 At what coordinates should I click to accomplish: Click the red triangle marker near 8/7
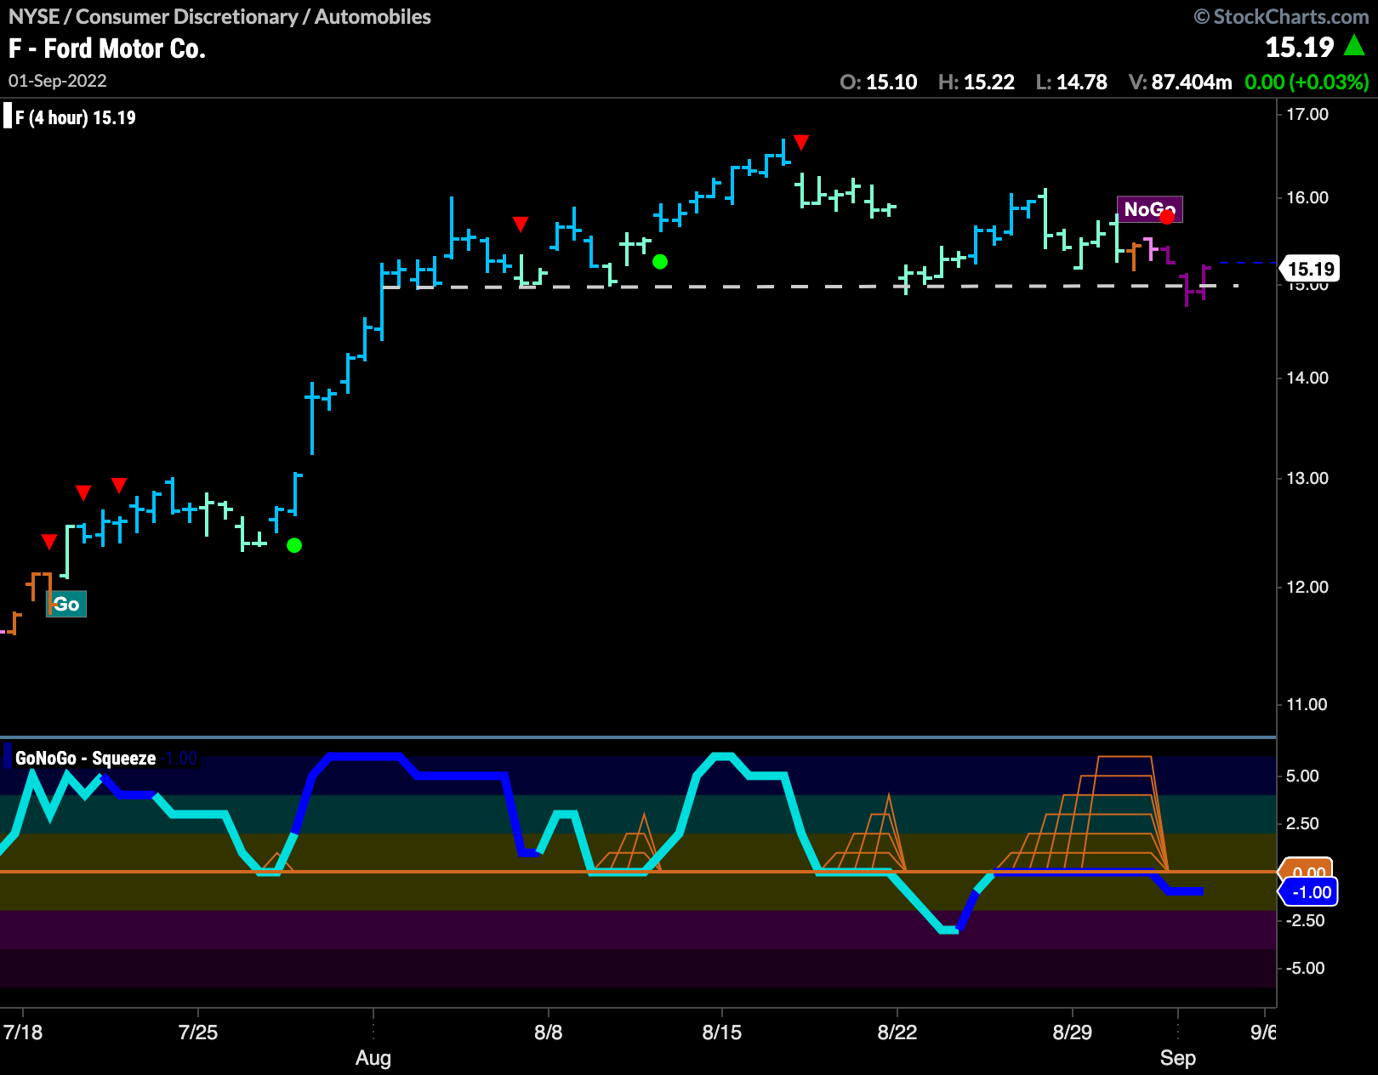[521, 225]
